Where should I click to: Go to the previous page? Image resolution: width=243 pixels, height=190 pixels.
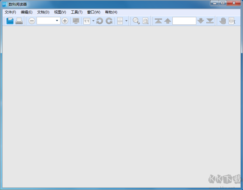(x=168, y=21)
